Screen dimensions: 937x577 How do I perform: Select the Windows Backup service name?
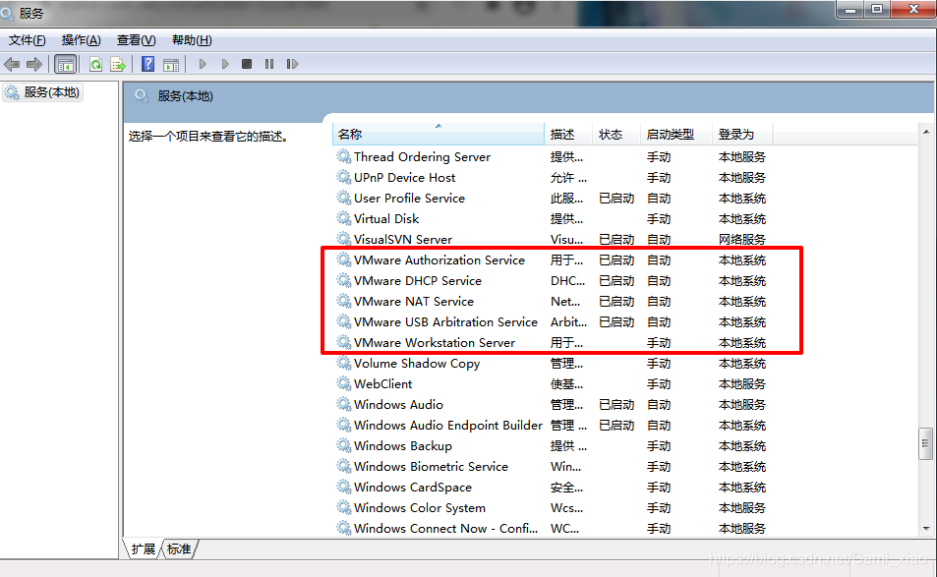tap(403, 445)
